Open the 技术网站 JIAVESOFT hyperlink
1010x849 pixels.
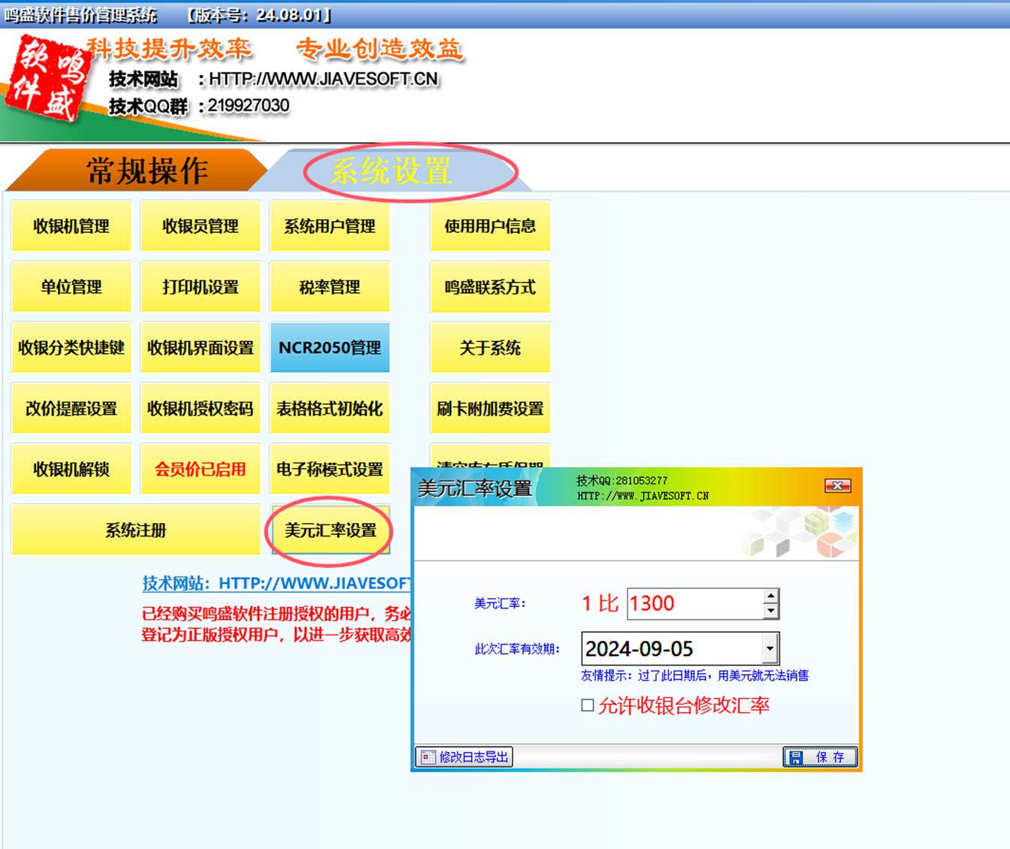coord(277,583)
